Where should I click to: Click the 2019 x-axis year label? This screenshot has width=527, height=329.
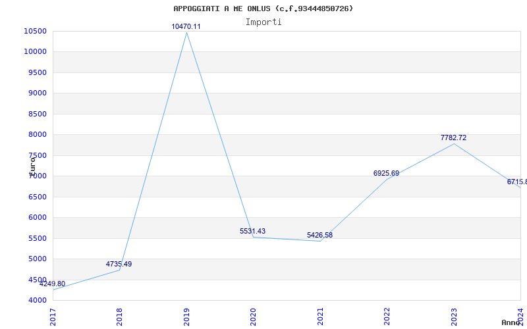(186, 317)
